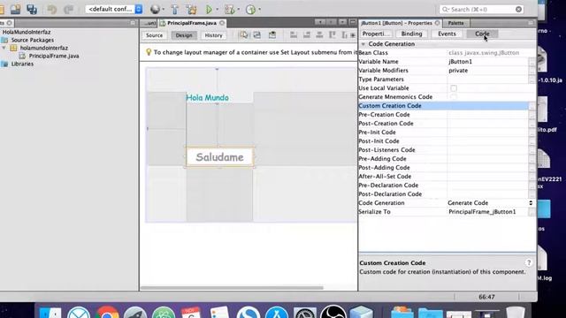Toggle the Use Local Variable checkbox
Image resolution: width=566 pixels, height=318 pixels.
click(x=454, y=88)
